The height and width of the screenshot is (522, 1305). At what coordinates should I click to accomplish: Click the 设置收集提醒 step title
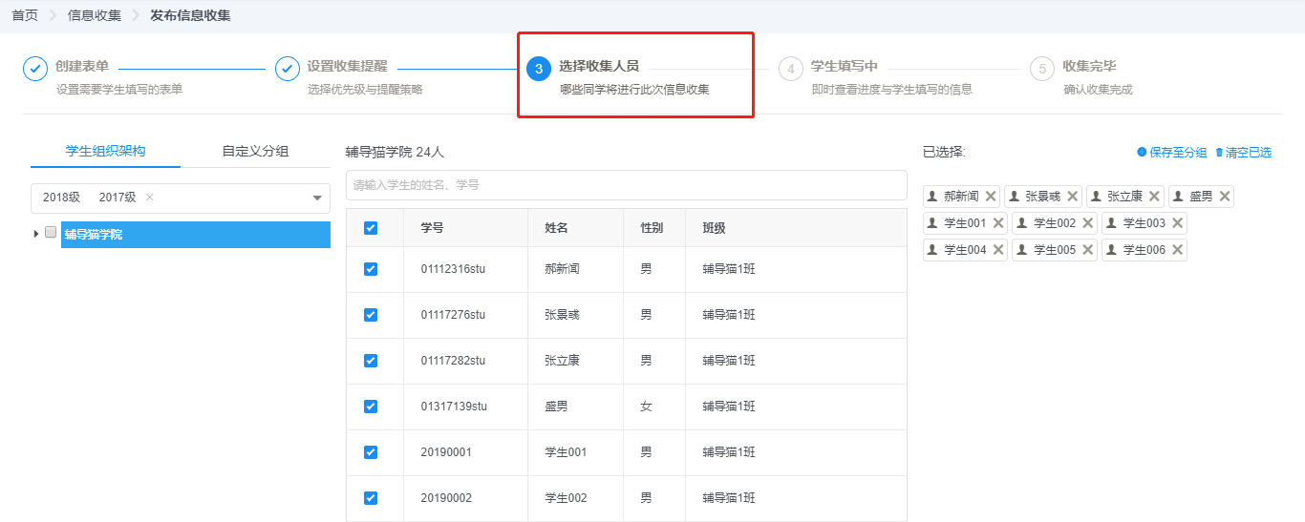[x=348, y=67]
